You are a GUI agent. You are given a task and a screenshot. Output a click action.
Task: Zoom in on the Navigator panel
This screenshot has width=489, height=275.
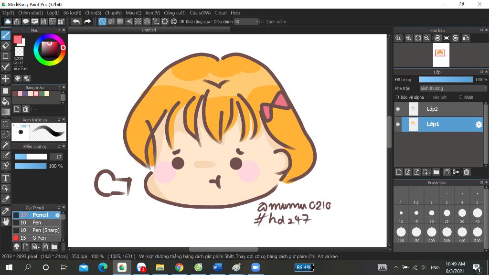click(x=409, y=38)
